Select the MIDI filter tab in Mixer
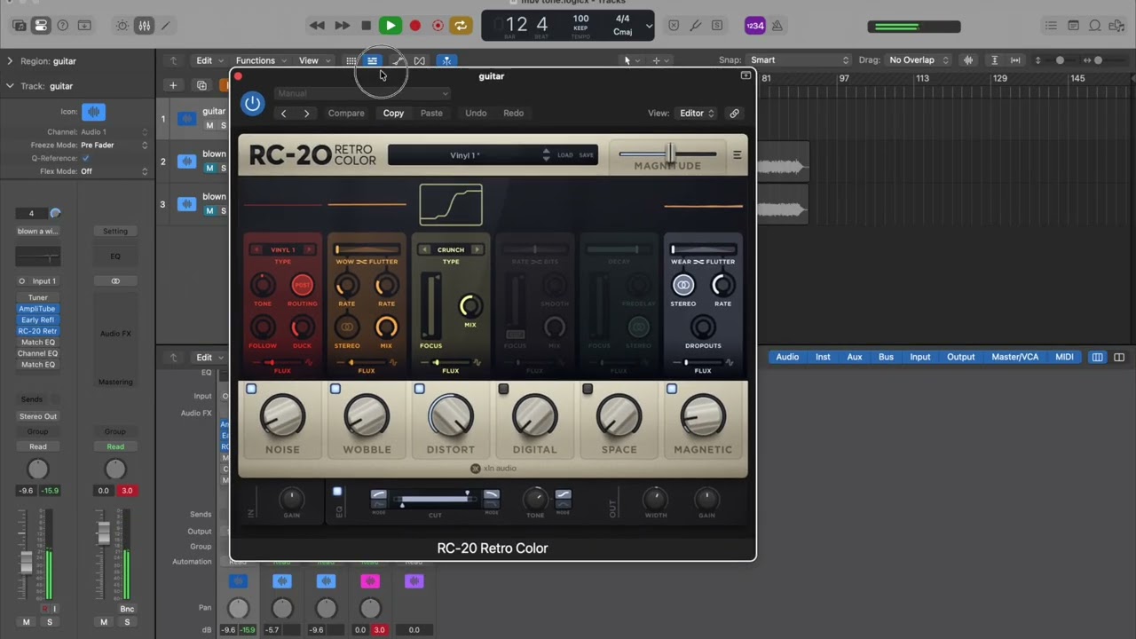 click(x=1064, y=357)
